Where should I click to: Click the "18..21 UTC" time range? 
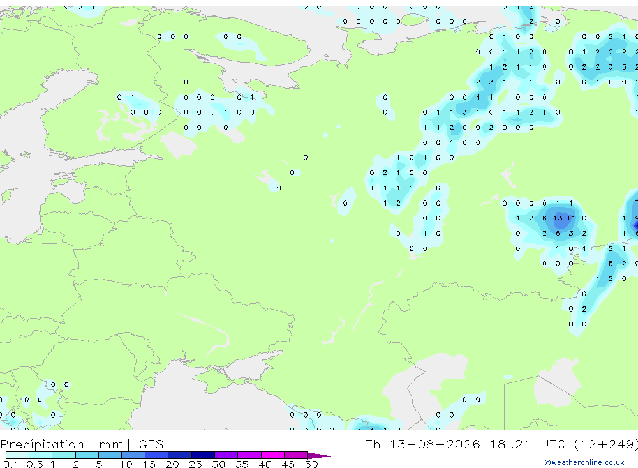(528, 444)
